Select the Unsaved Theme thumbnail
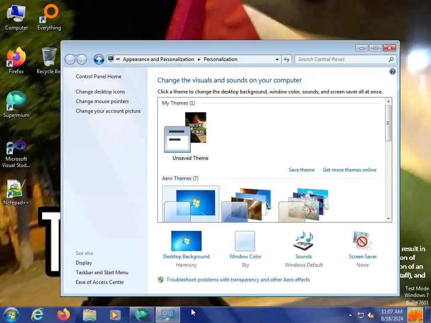The width and height of the screenshot is (431, 323). tap(190, 137)
